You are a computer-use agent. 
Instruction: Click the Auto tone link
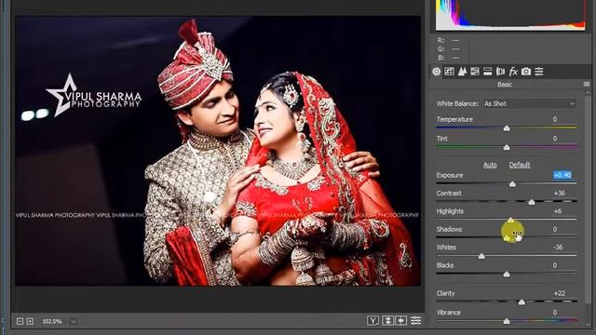tap(490, 165)
